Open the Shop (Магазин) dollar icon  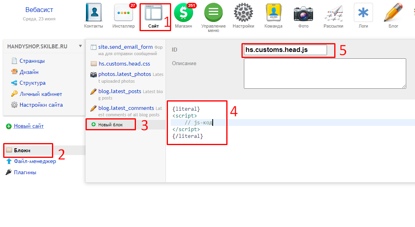click(184, 13)
